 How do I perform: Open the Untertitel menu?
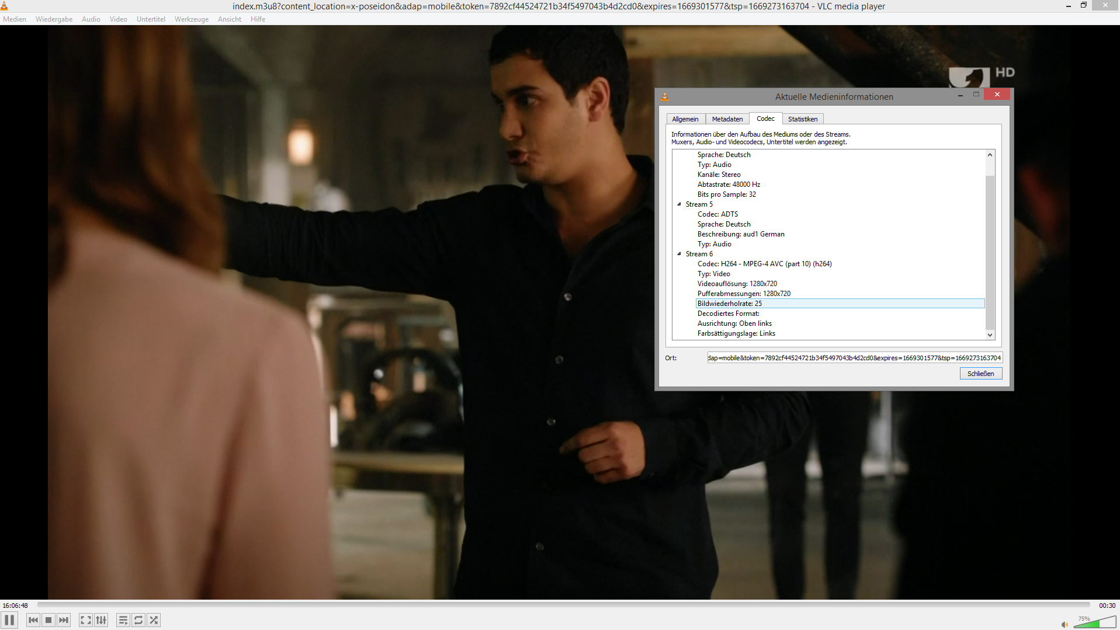pyautogui.click(x=151, y=19)
